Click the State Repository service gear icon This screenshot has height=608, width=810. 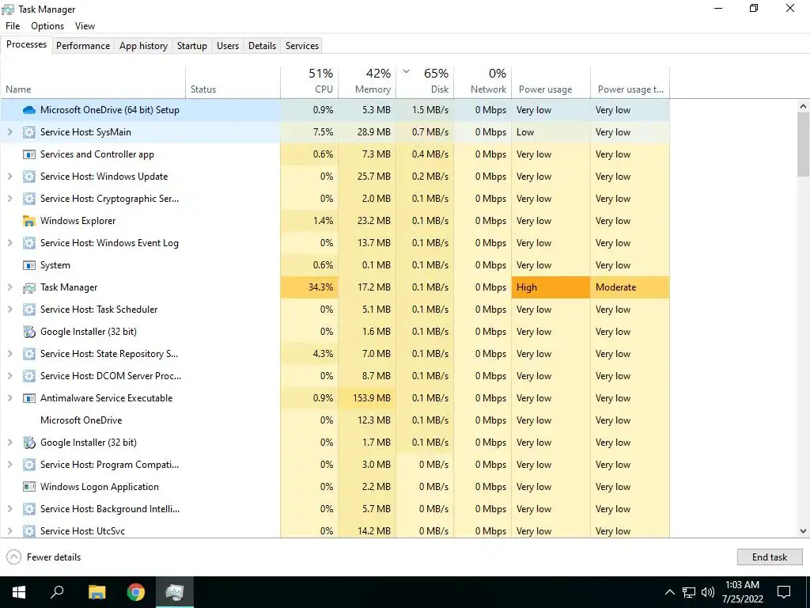[x=29, y=354]
